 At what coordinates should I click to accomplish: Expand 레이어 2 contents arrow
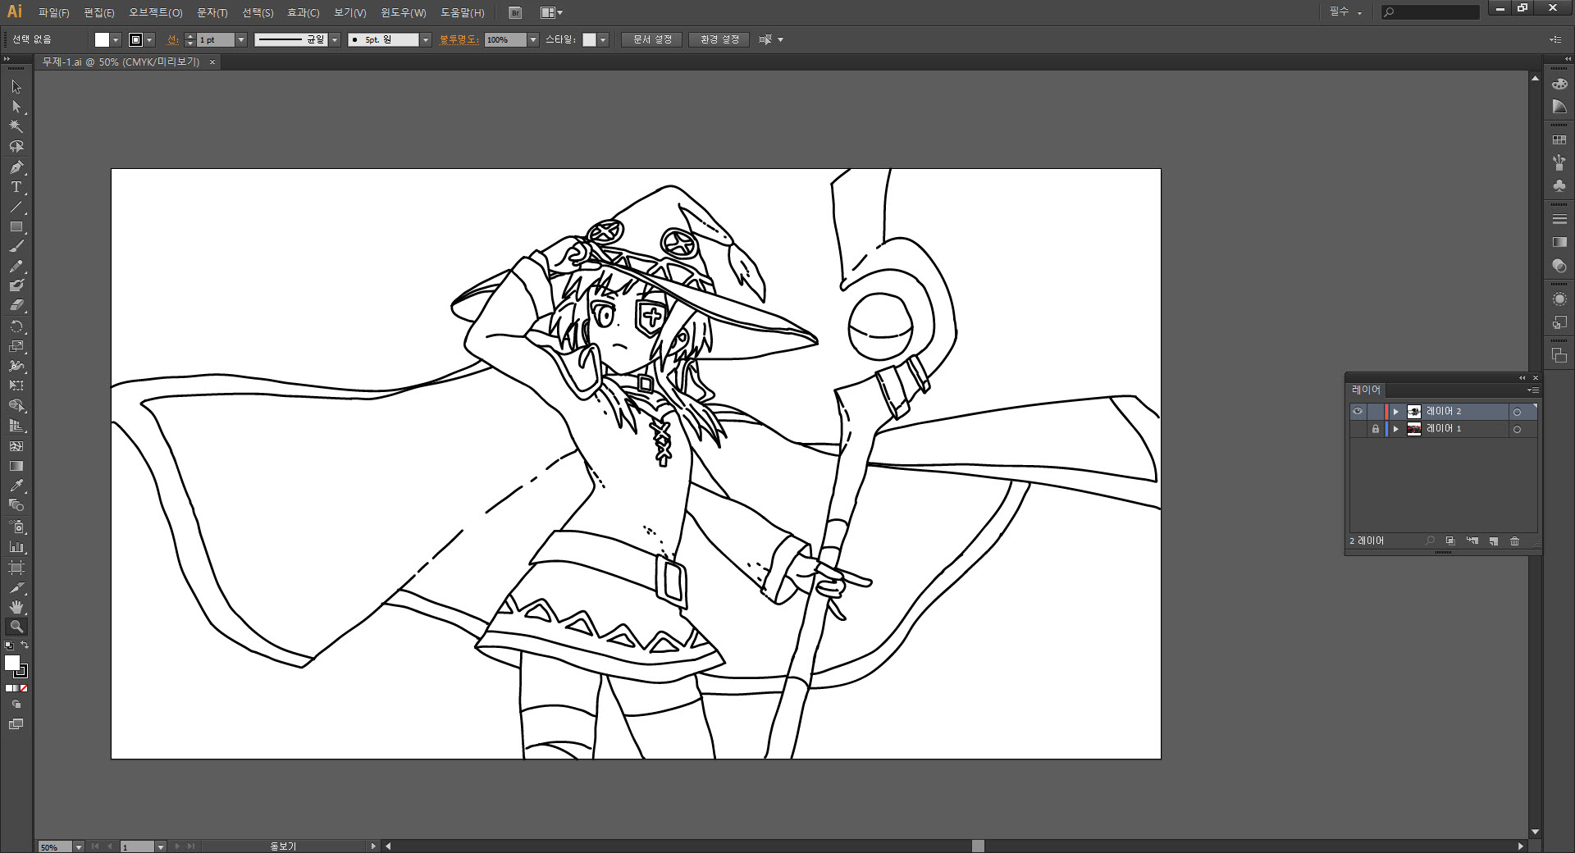click(x=1396, y=412)
